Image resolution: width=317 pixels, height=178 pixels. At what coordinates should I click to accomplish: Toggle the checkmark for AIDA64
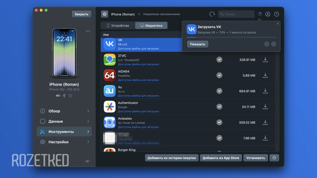click(x=219, y=75)
